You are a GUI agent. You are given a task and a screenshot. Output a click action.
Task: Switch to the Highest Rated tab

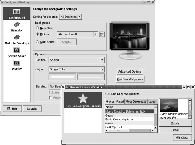pyautogui.click(x=115, y=101)
